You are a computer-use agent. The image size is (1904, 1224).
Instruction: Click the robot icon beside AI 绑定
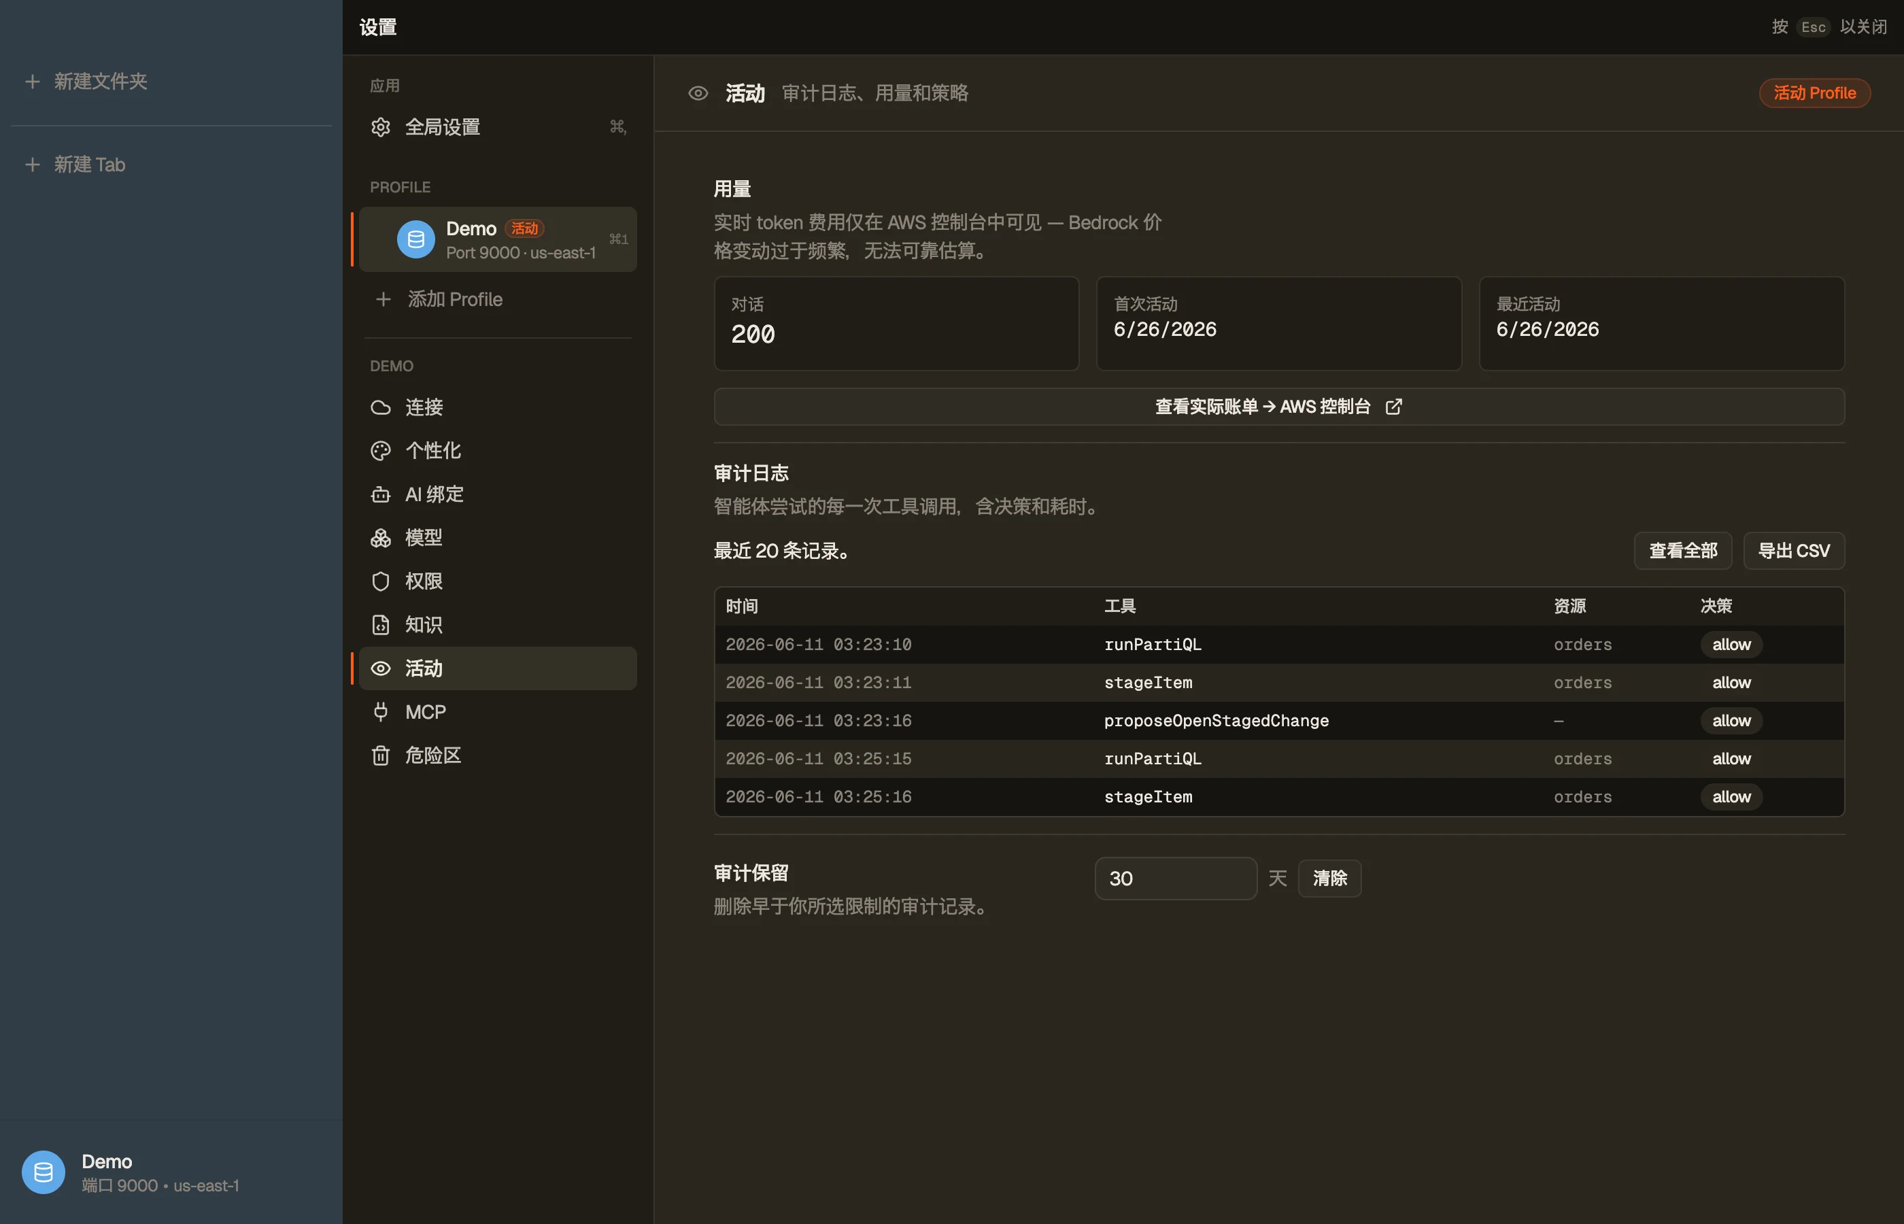click(x=381, y=494)
